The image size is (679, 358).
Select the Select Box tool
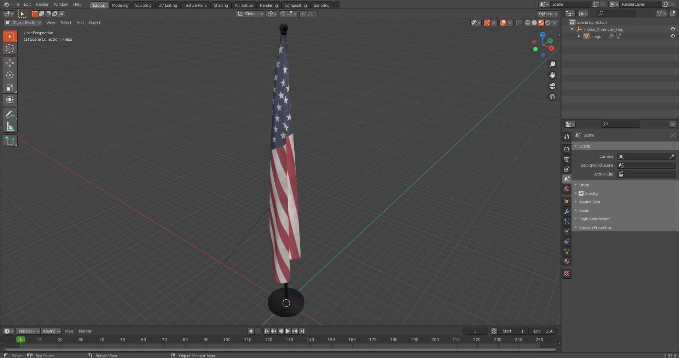click(10, 36)
